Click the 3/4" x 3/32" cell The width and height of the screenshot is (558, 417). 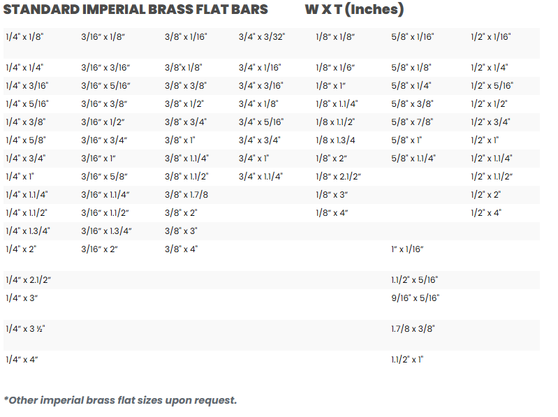click(262, 36)
